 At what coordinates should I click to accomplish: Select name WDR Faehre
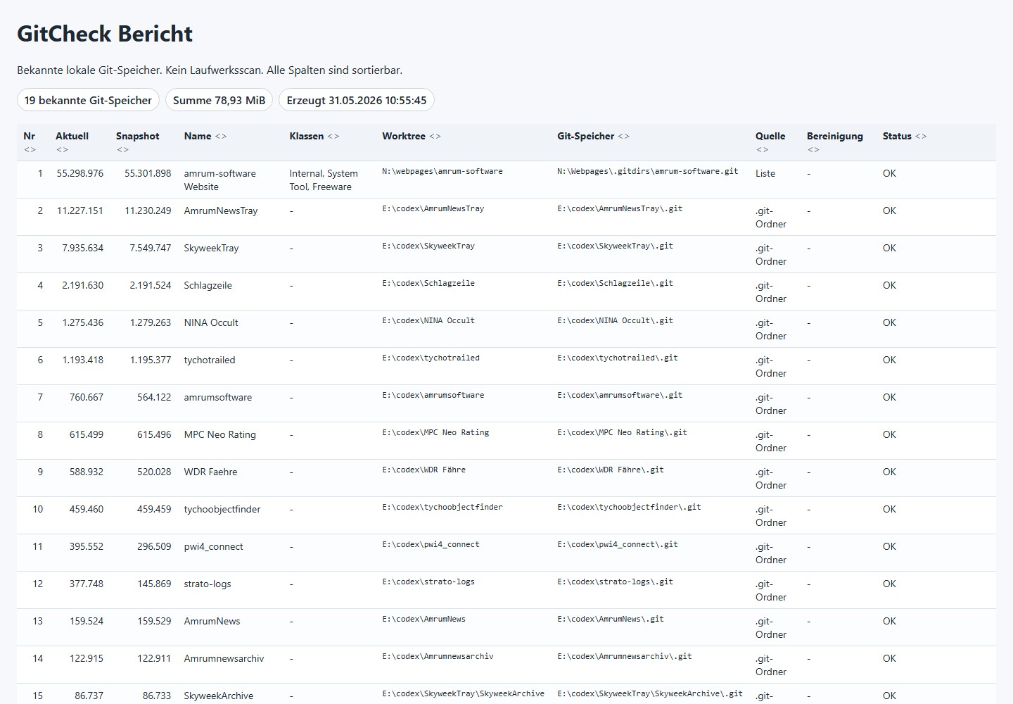pyautogui.click(x=211, y=472)
